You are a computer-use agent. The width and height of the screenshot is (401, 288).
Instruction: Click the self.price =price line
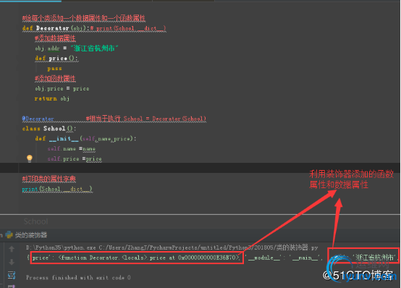click(75, 159)
